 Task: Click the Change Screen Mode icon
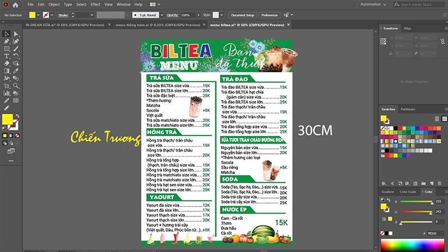[x=11, y=151]
